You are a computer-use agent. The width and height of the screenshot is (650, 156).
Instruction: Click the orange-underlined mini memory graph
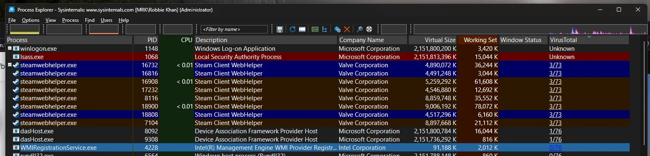coord(104,29)
